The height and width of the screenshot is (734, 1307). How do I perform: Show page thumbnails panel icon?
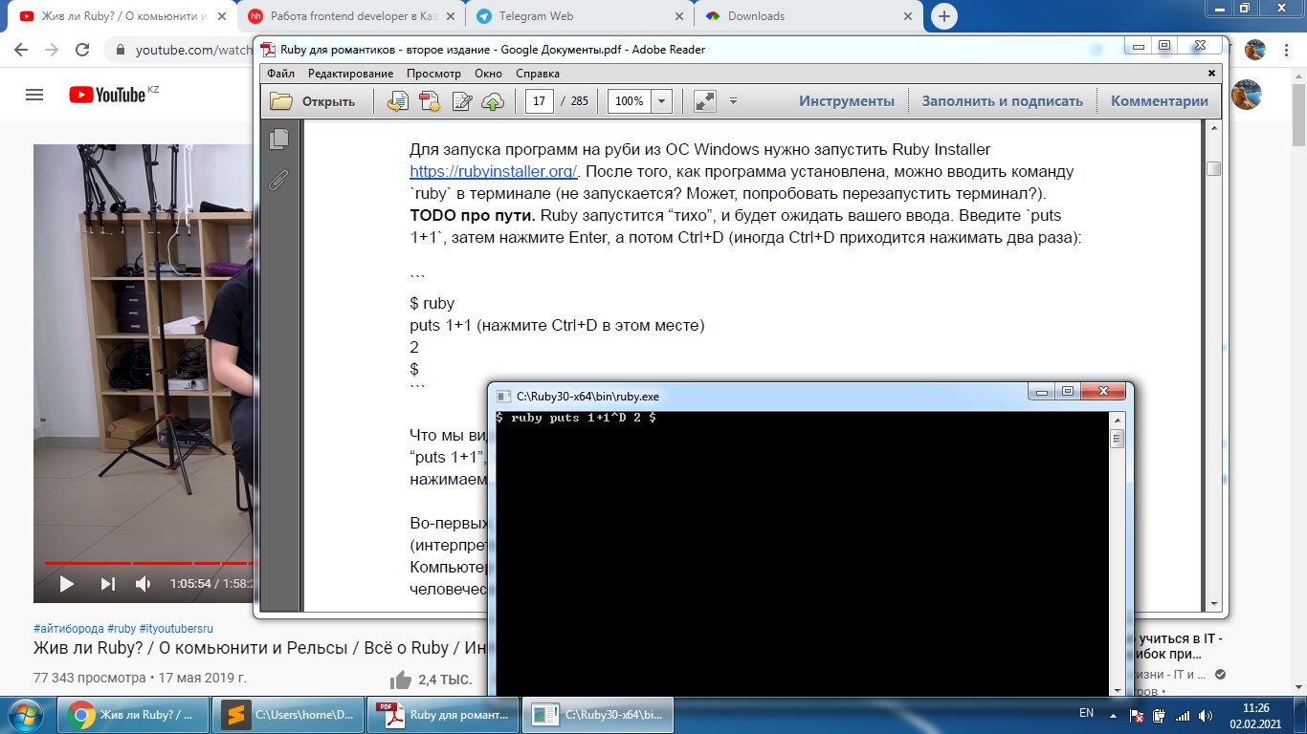point(279,140)
